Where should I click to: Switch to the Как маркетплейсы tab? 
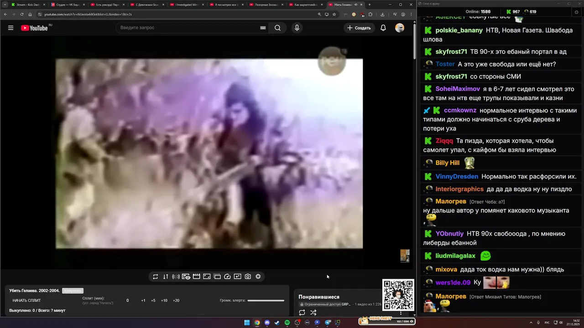point(307,5)
